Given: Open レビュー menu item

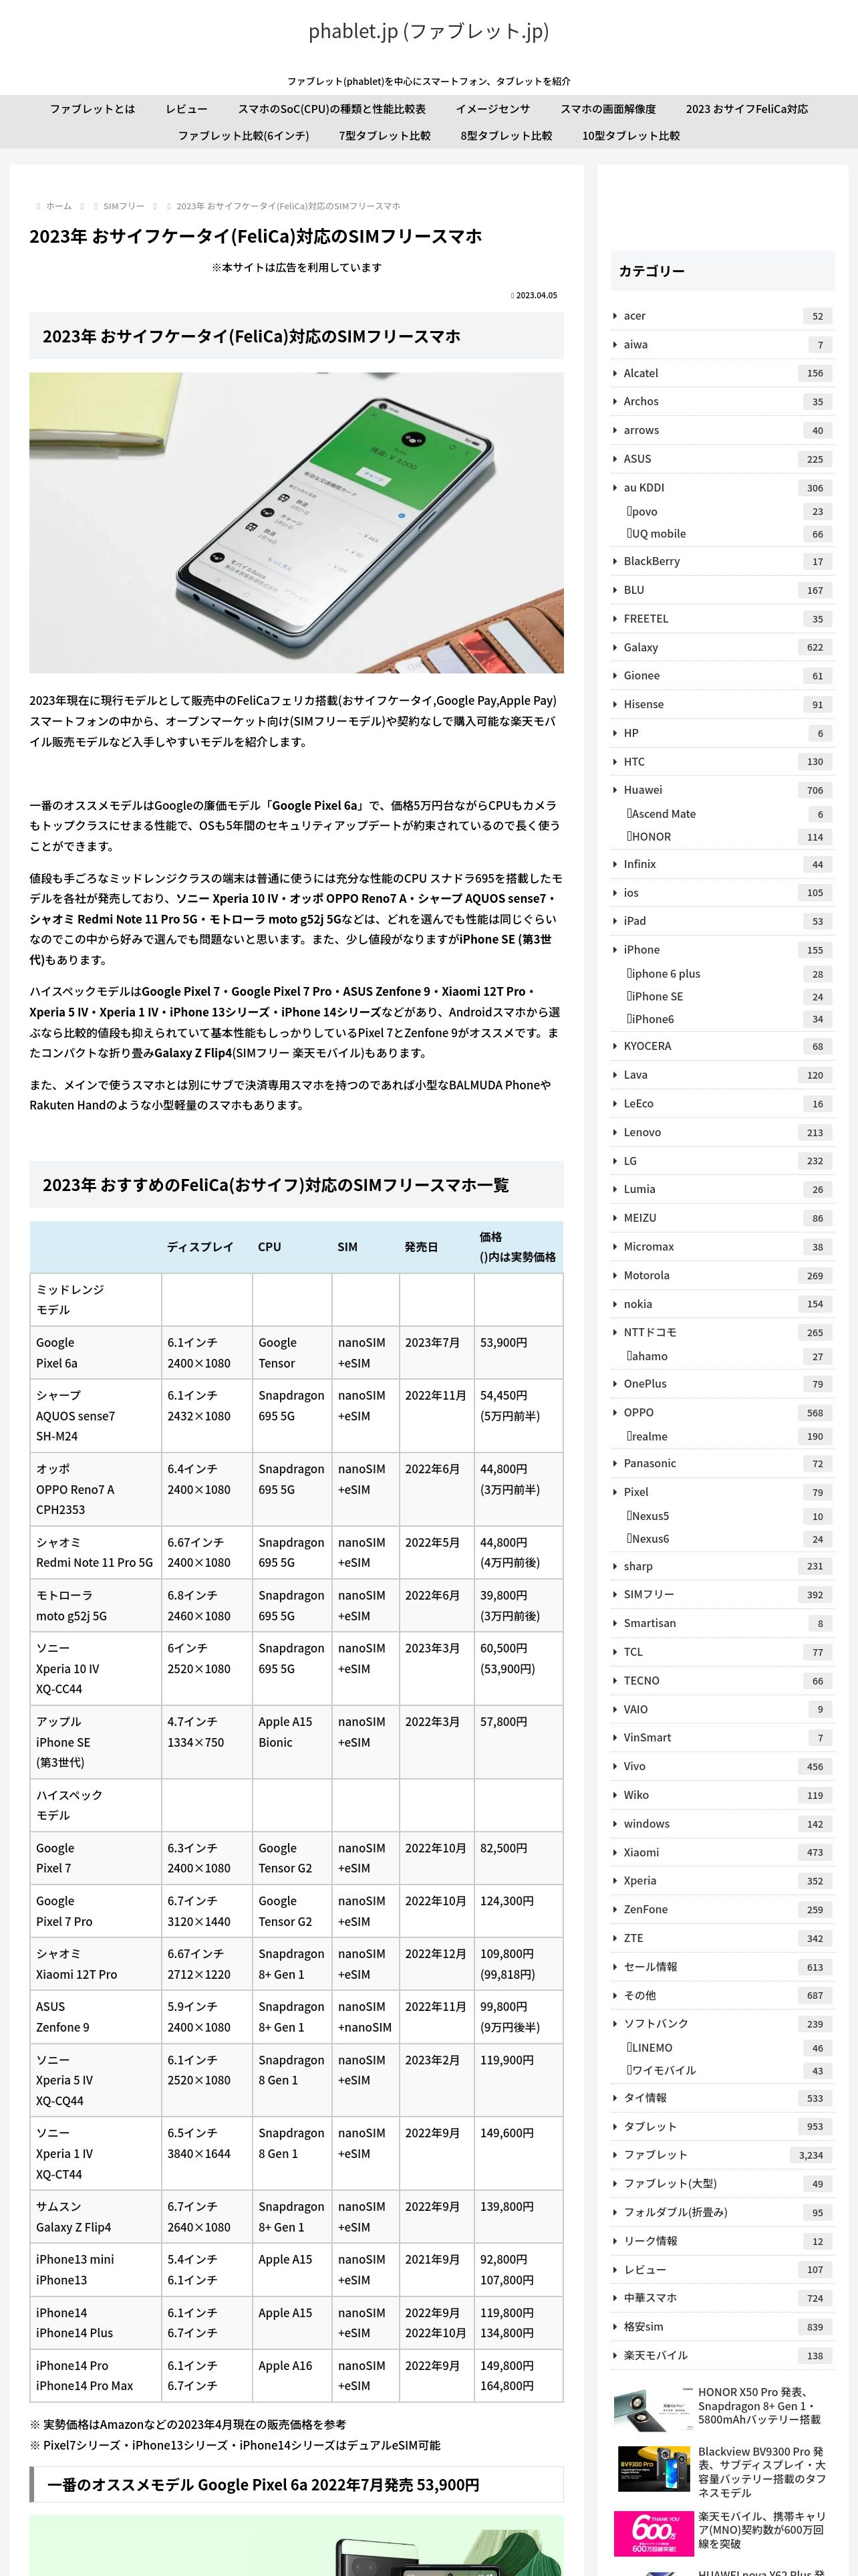Looking at the screenshot, I should click(x=187, y=109).
